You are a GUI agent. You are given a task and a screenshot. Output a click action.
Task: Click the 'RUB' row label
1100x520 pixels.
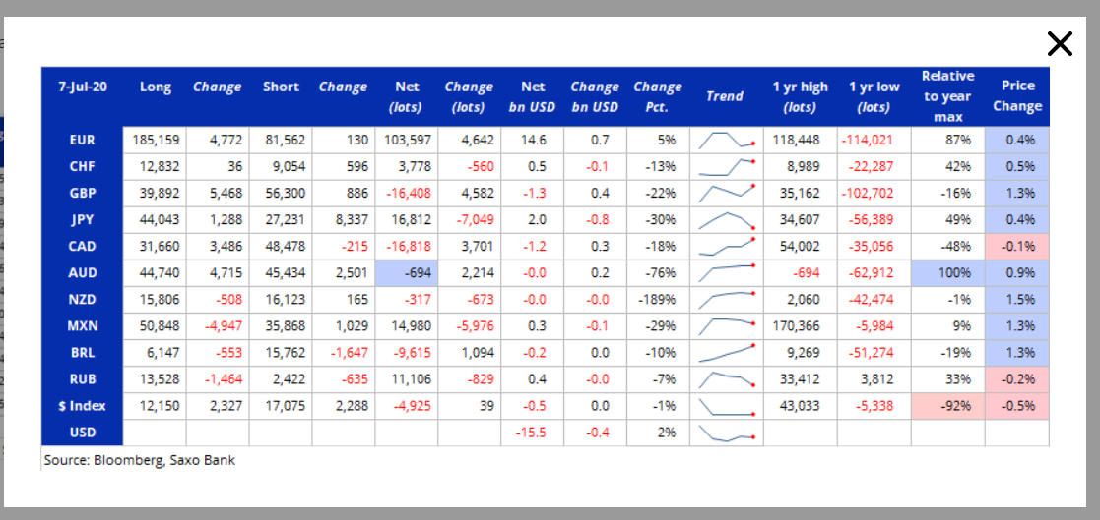coord(83,379)
